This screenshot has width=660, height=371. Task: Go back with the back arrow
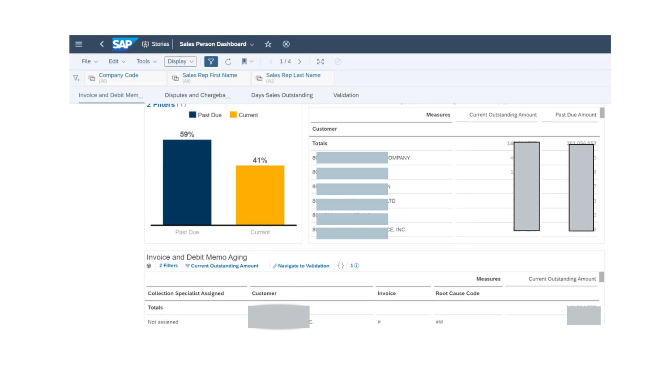pyautogui.click(x=102, y=44)
